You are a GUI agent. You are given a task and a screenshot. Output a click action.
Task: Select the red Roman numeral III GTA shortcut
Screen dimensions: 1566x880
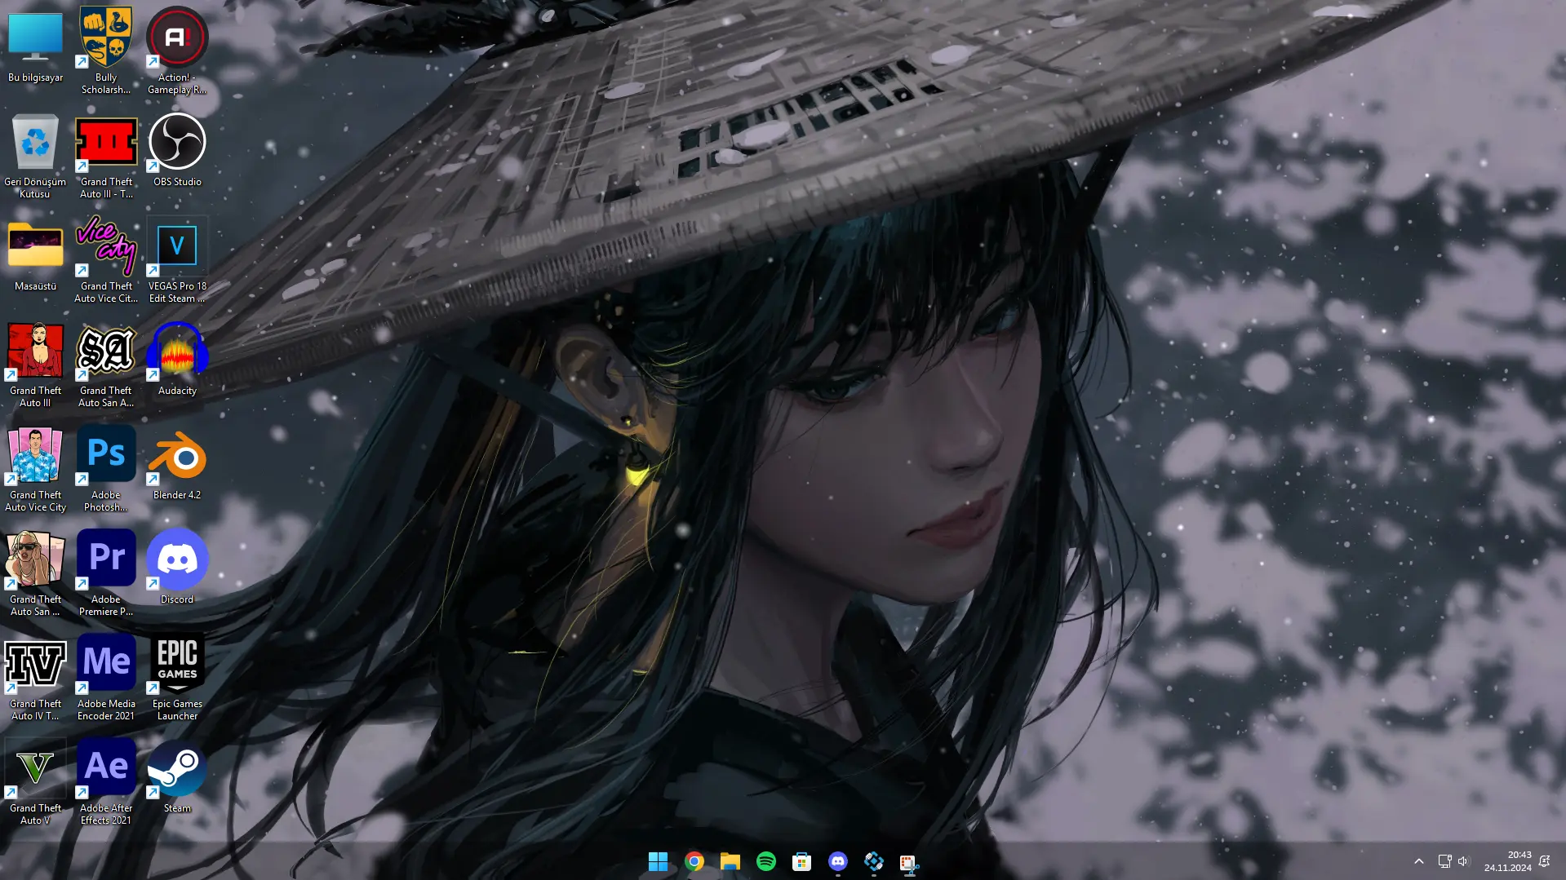click(106, 156)
